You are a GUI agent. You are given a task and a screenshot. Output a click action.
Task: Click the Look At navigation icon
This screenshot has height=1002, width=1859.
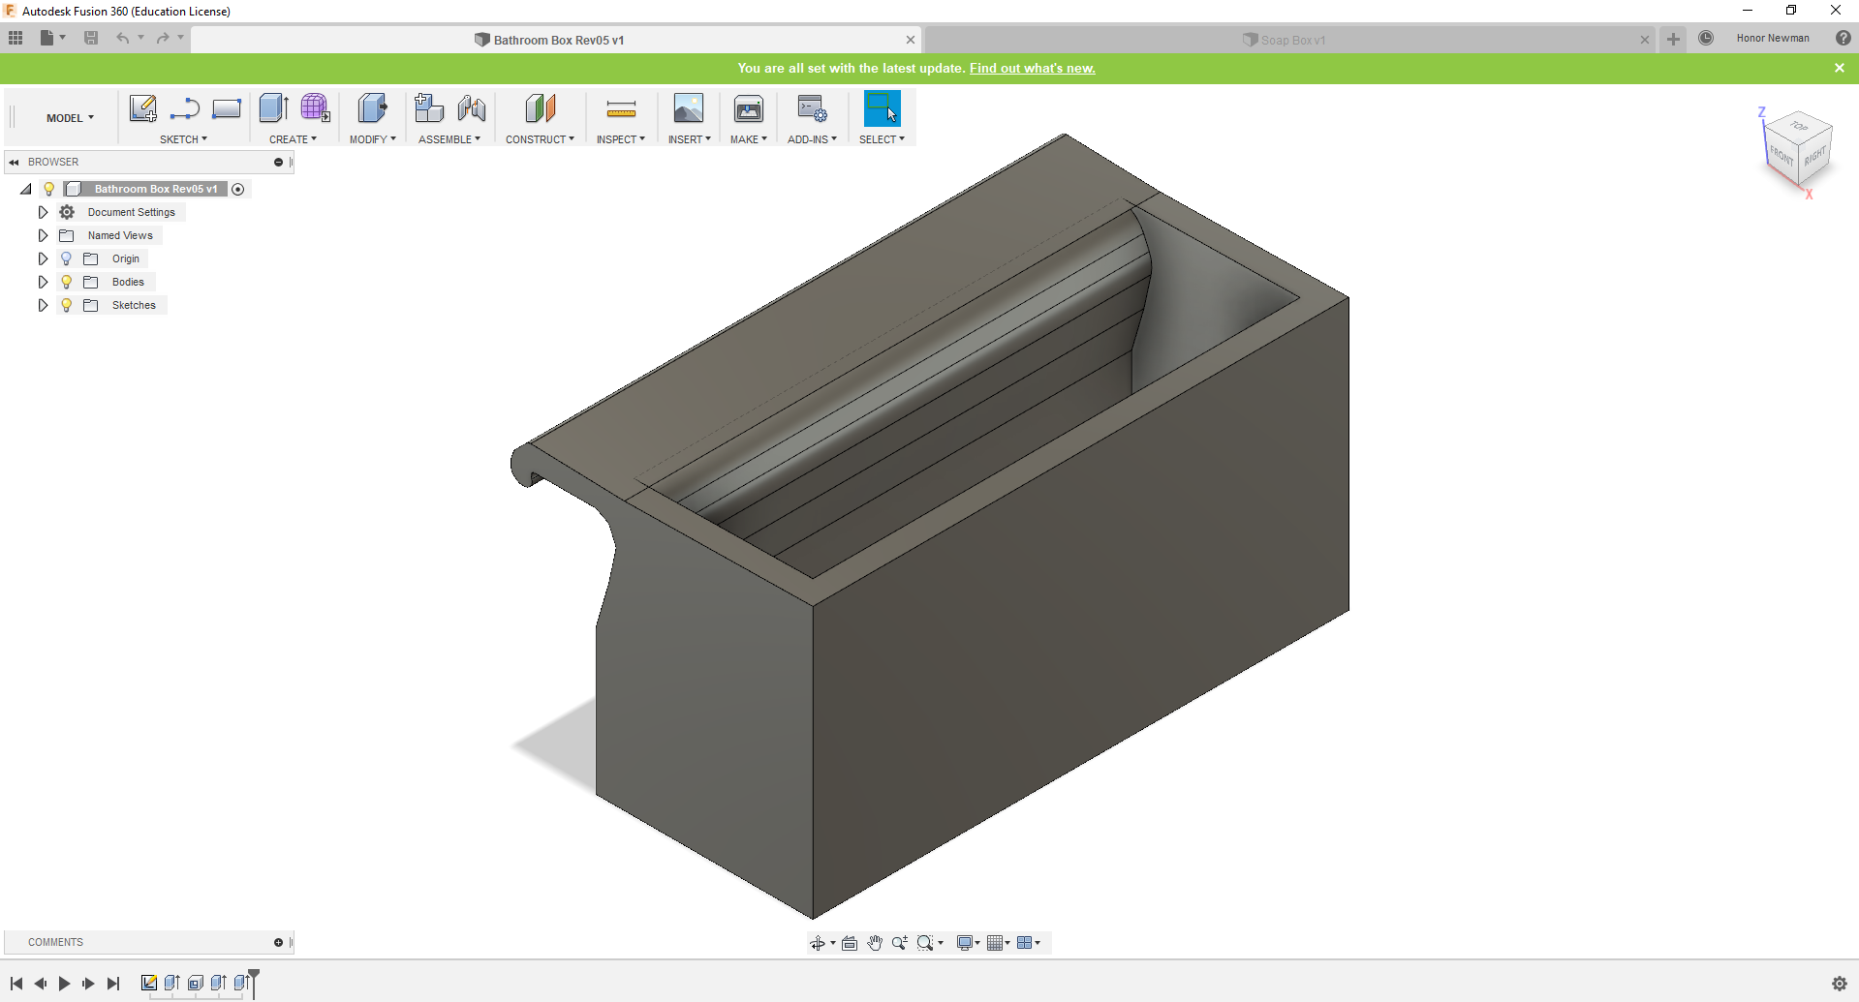tap(850, 943)
